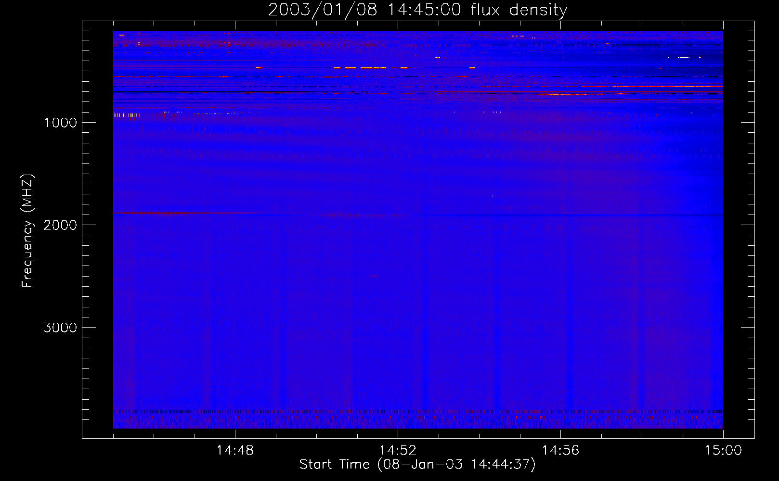Select the 1000 frequency tick label
Screen dimensions: 779x481
(60, 123)
